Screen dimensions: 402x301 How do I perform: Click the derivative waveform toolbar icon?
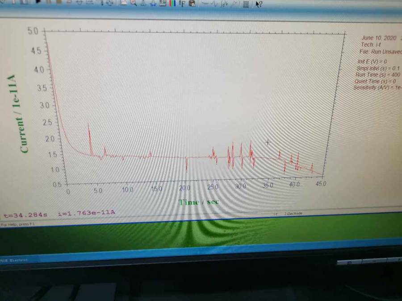click(215, 4)
